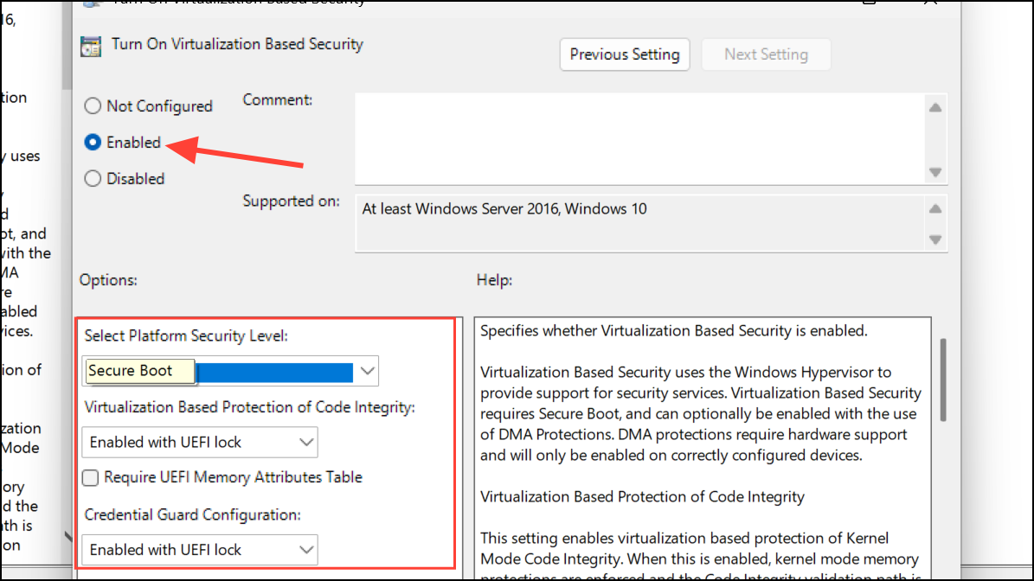Check Require UEFI Memory Attributes Table
This screenshot has width=1034, height=581.
pyautogui.click(x=90, y=477)
